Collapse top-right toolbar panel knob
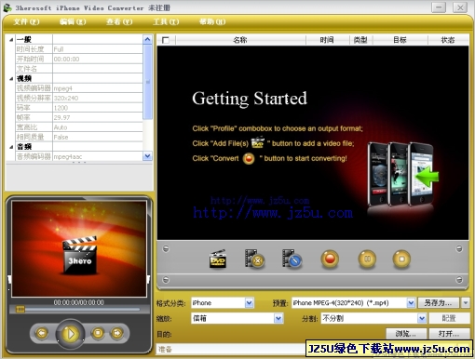Image resolution: width=475 pixels, height=359 pixels. click(459, 249)
